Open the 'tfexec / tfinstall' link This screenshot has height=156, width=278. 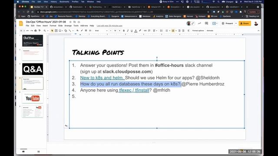pos(134,90)
